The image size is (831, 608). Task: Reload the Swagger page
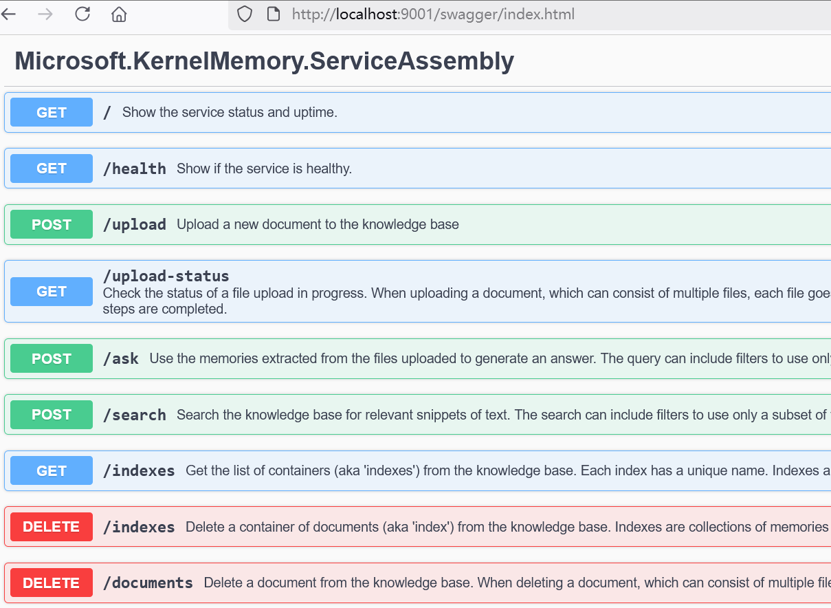(x=82, y=14)
